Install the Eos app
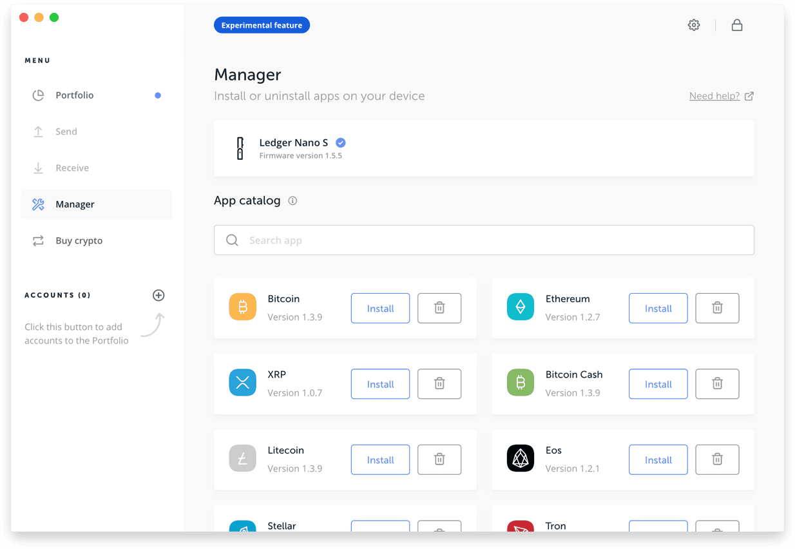The width and height of the screenshot is (795, 549). pos(658,459)
